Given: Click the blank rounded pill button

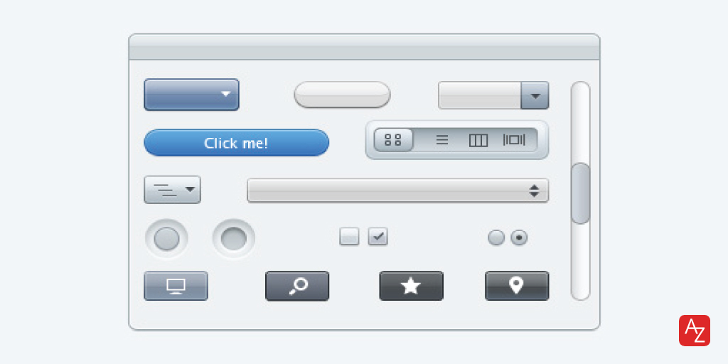Looking at the screenshot, I should 342,95.
